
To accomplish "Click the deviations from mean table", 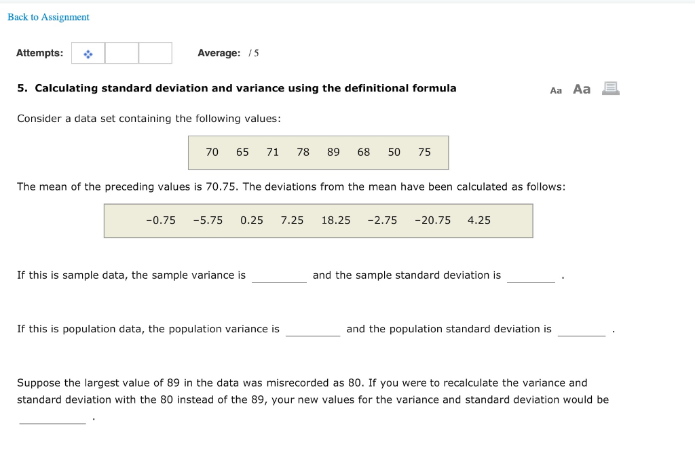I will 318,220.
